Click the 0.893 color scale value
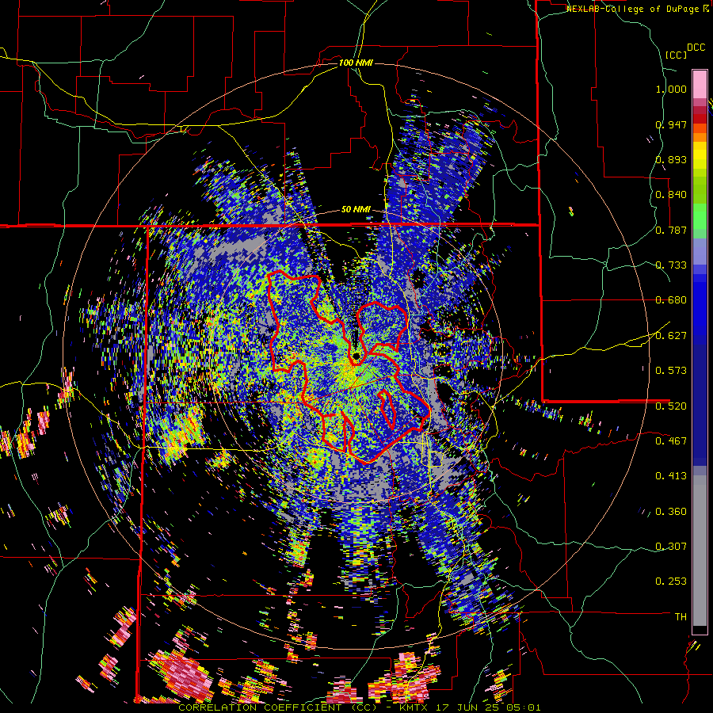 tap(671, 159)
